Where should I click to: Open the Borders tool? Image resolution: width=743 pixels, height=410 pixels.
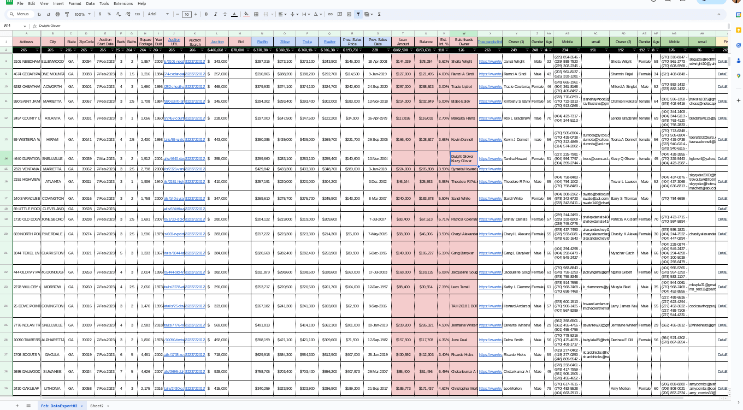click(x=256, y=14)
